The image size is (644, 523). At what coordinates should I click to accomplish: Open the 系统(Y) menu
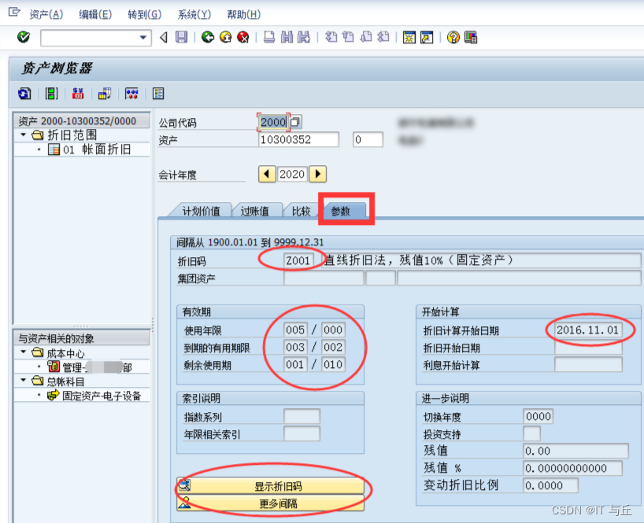point(194,15)
